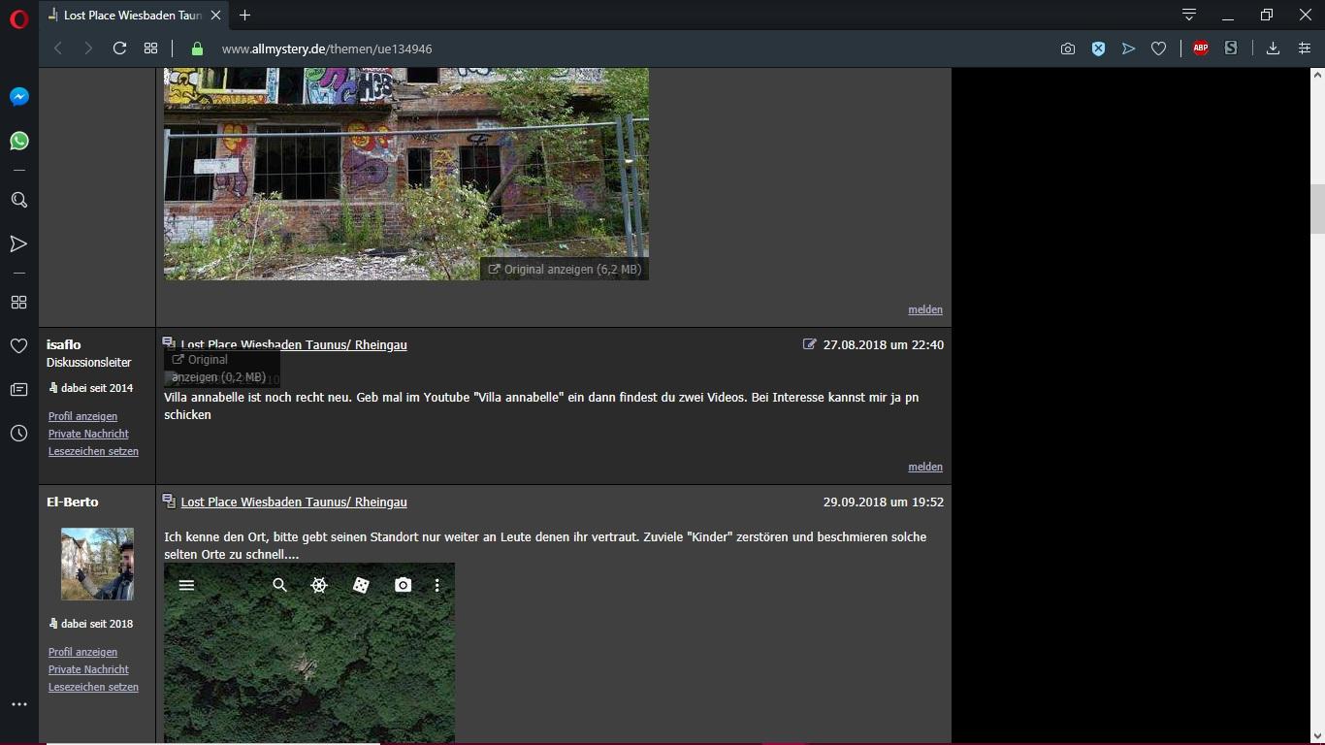Expand sidebar options with three dots
The height and width of the screenshot is (745, 1325).
[x=18, y=704]
